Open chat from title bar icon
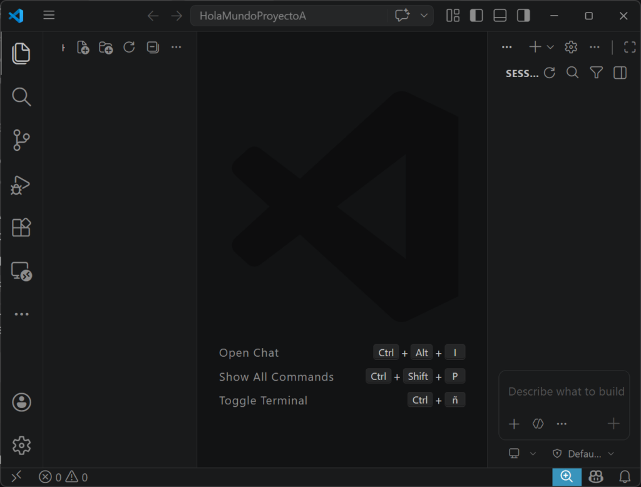The width and height of the screenshot is (641, 487). tap(403, 16)
